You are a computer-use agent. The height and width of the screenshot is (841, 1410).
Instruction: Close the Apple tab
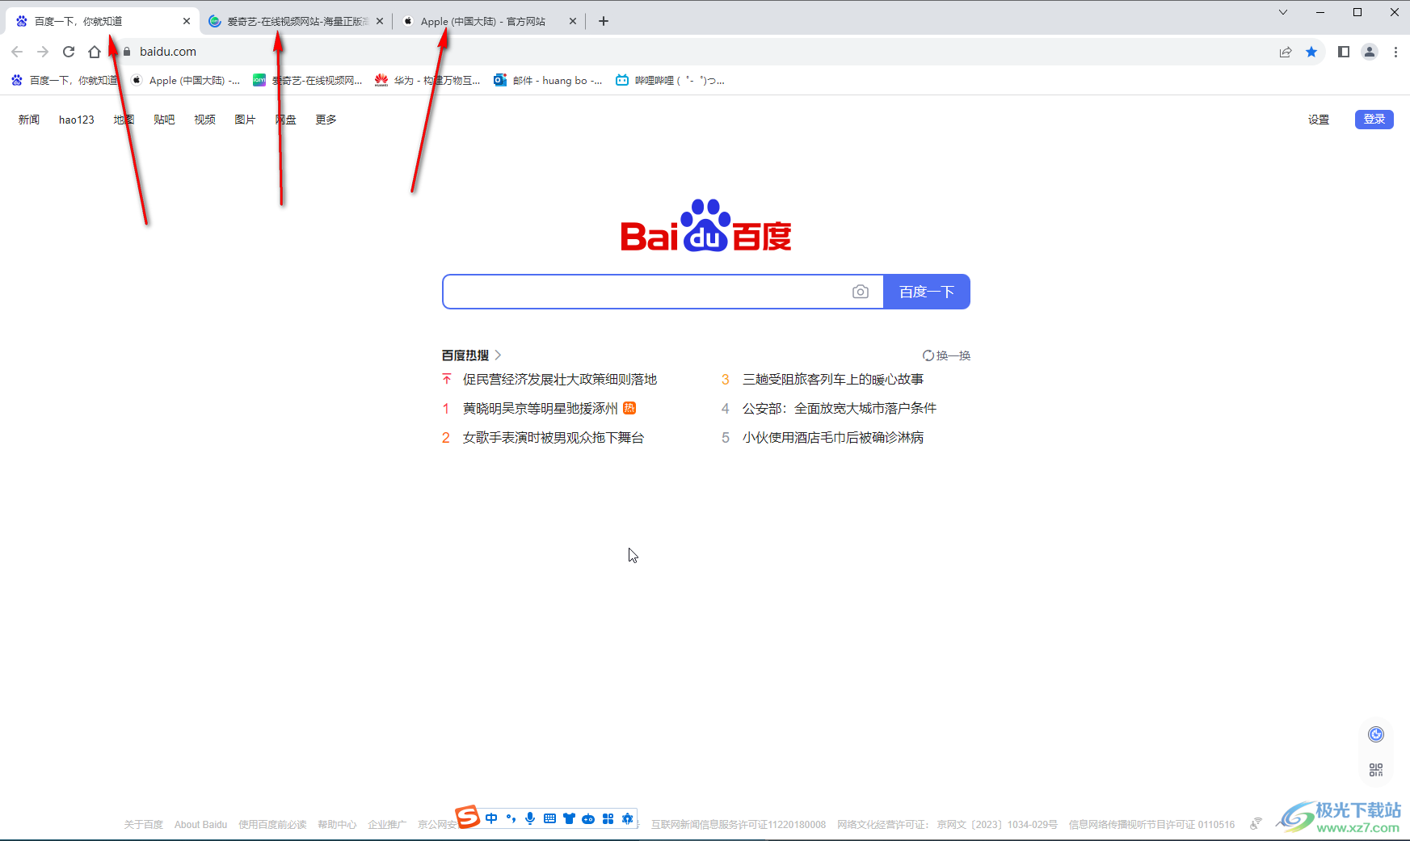573,21
